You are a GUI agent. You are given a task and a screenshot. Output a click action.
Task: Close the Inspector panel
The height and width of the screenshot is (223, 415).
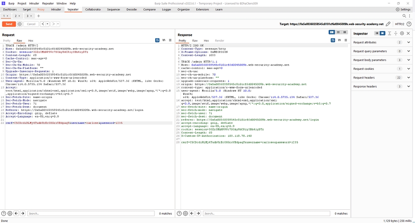tap(408, 33)
